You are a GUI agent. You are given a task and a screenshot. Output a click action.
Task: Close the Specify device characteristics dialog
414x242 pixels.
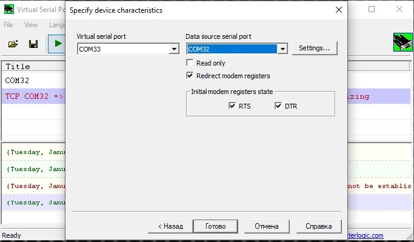[339, 10]
